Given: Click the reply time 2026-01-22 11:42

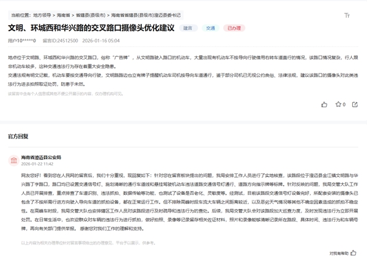Looking at the screenshot, I should pos(37,164).
